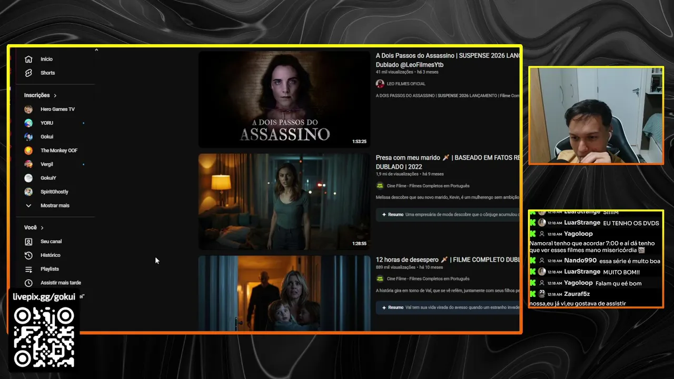The width and height of the screenshot is (674, 379).
Task: Play the Presa com meu marido thumbnail
Action: (284, 202)
